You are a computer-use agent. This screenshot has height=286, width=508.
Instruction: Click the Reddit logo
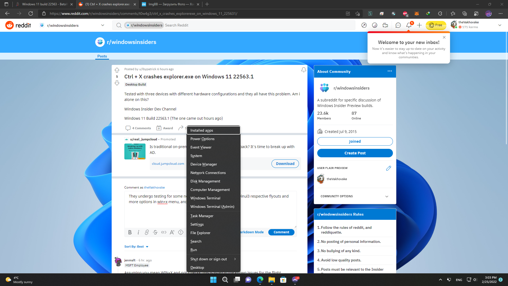pyautogui.click(x=18, y=25)
